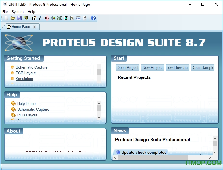Open Project Notes document icon

[x=85, y=18]
